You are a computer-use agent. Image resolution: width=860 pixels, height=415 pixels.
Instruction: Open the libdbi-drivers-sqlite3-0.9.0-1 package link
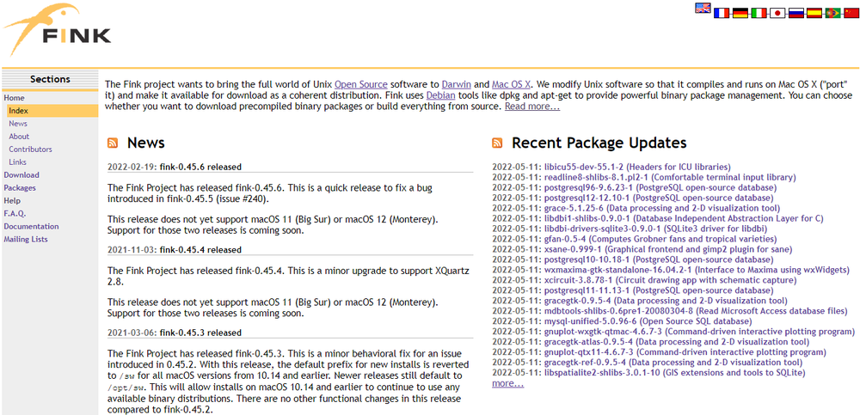[x=655, y=229]
